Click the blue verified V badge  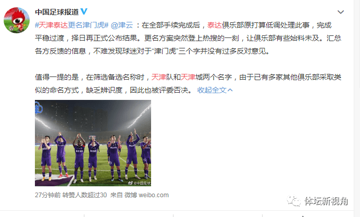tap(84, 11)
